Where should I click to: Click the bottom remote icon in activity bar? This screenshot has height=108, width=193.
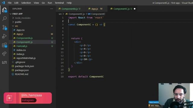[x=4, y=62]
